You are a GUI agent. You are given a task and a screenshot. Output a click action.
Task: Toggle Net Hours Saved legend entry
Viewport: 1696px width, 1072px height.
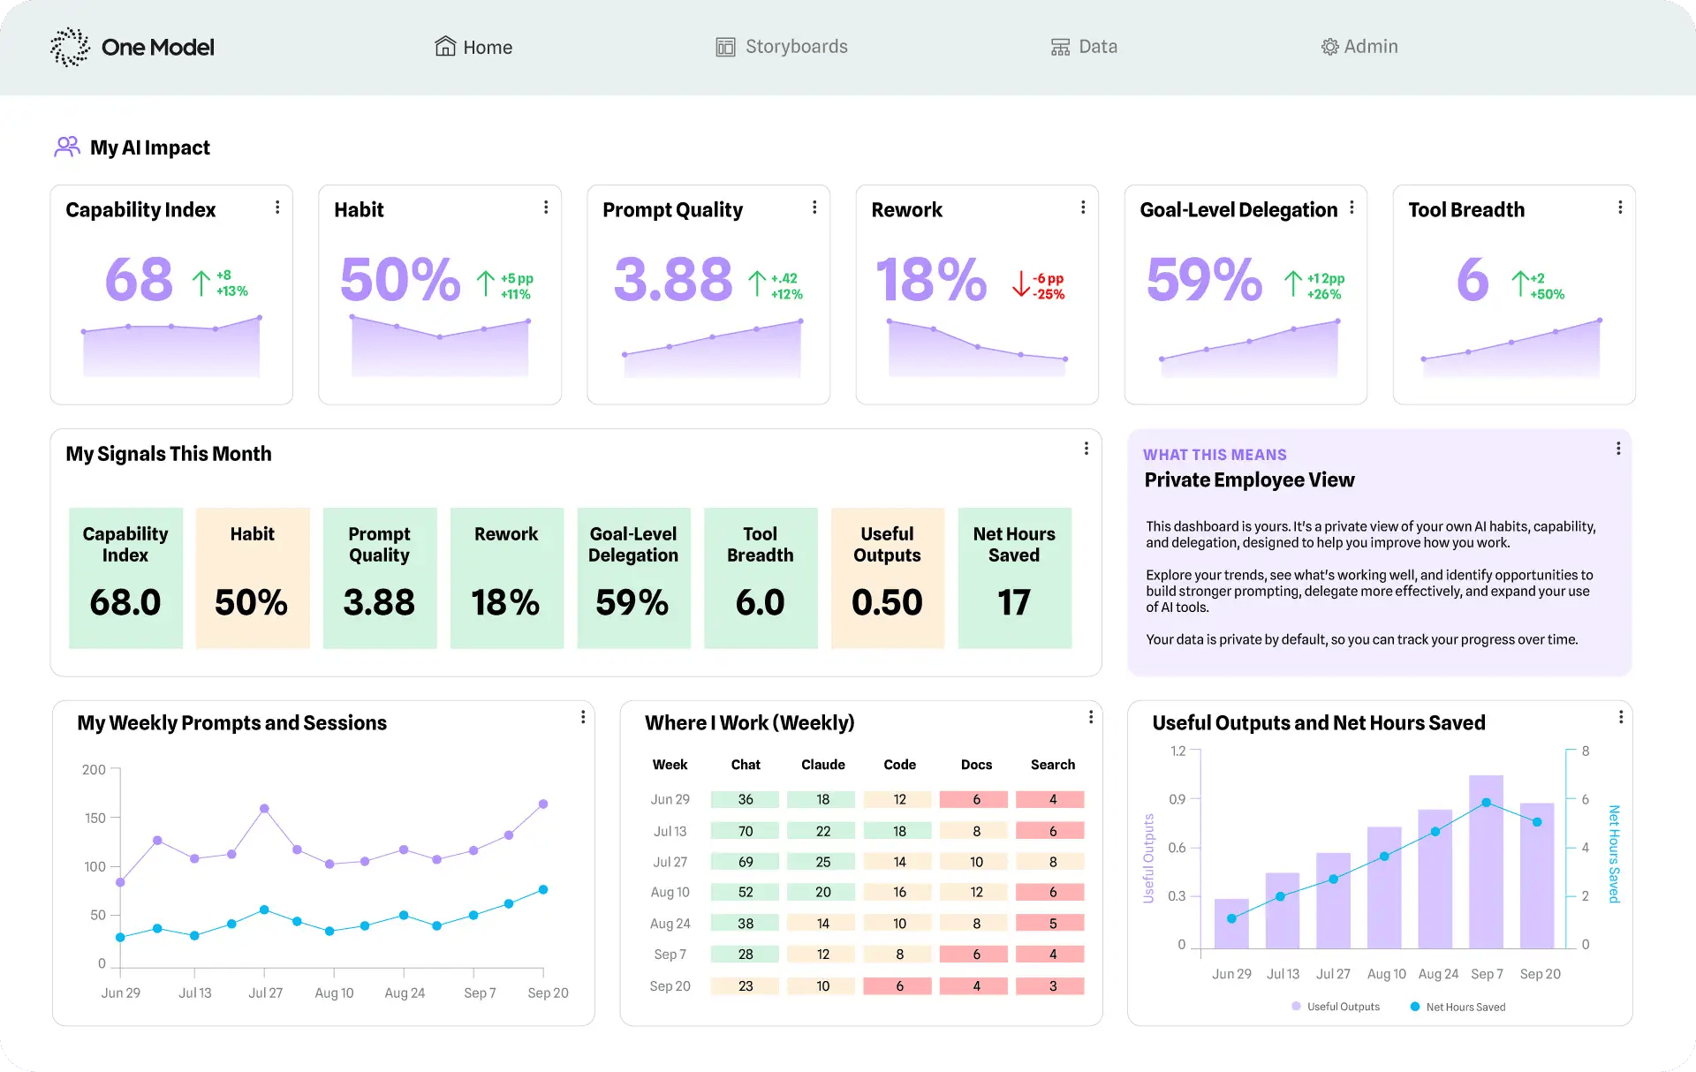(x=1457, y=1007)
